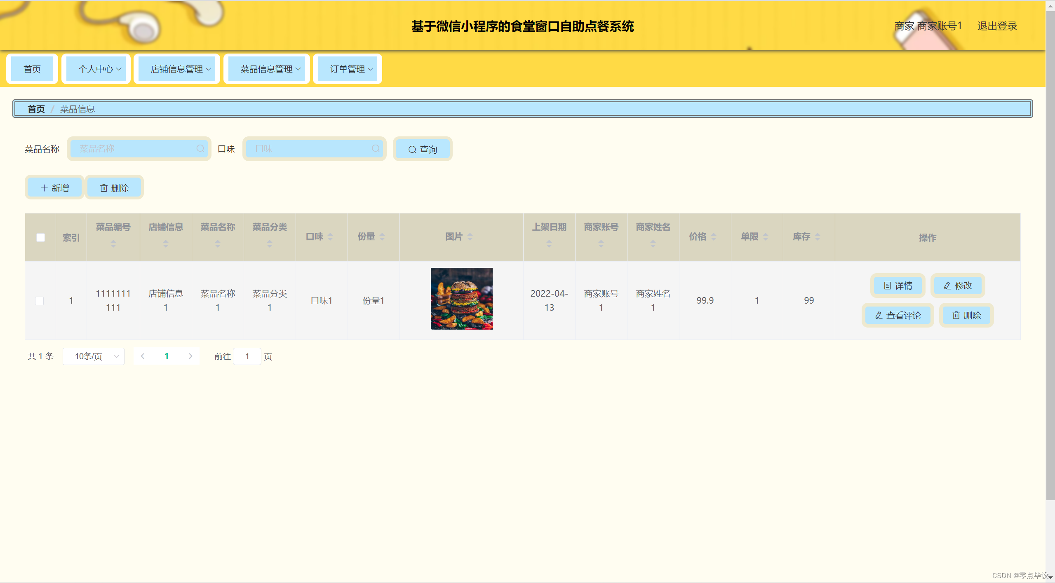The height and width of the screenshot is (583, 1055).
Task: Sort by 口味 column sort icon
Action: click(330, 236)
